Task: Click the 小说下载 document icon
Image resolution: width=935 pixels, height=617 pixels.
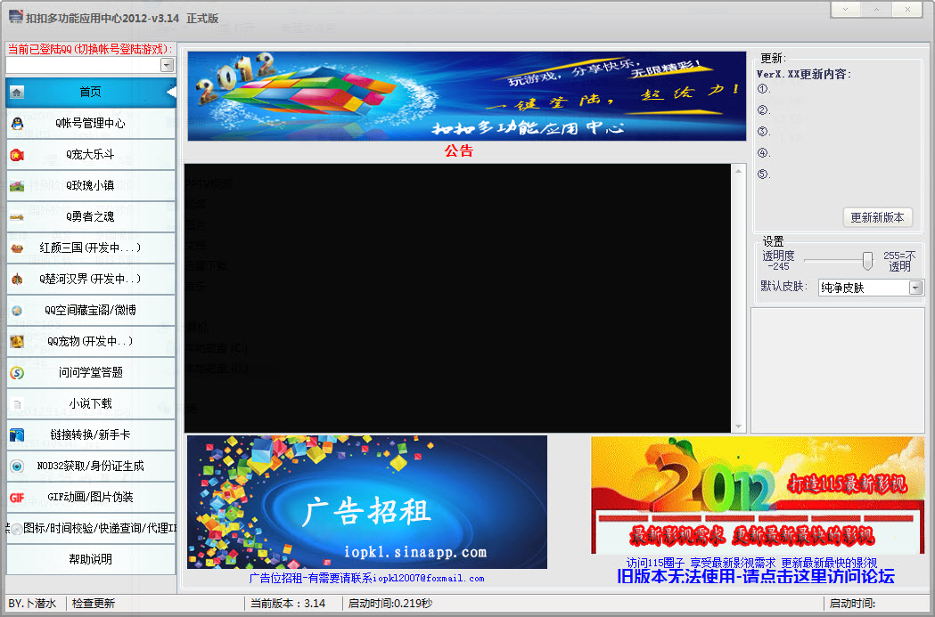Action: tap(17, 404)
